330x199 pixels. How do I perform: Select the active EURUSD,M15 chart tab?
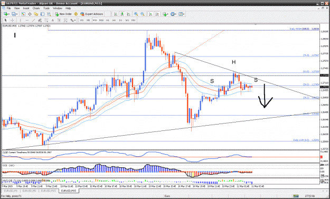click(69, 191)
